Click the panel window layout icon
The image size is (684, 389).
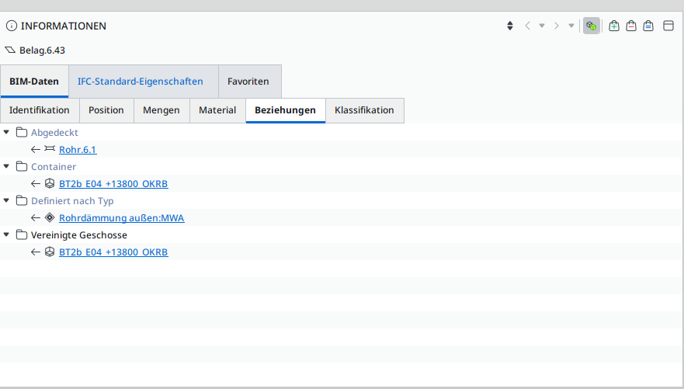pyautogui.click(x=668, y=26)
